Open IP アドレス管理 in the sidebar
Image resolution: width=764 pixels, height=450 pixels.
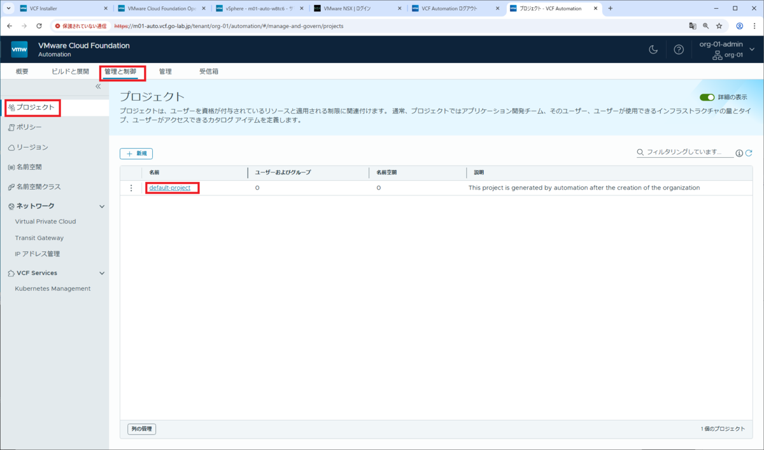[x=37, y=254]
